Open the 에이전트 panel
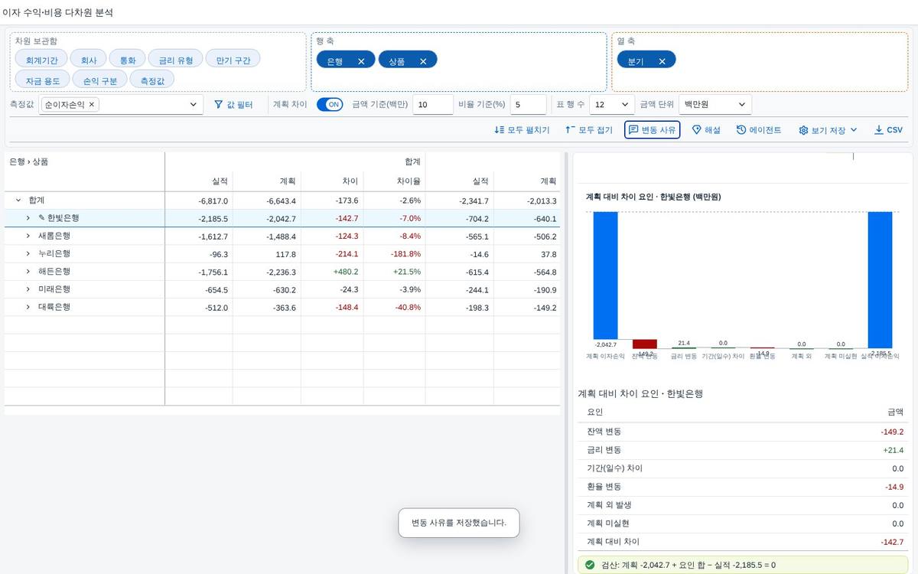Image resolution: width=918 pixels, height=574 pixels. click(x=759, y=130)
